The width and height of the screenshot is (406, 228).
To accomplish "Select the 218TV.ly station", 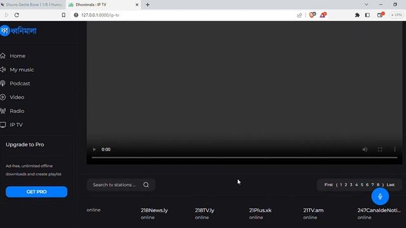I will (x=204, y=210).
